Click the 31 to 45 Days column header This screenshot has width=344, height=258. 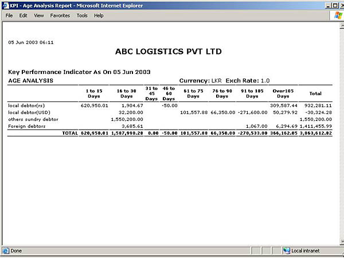coord(151,93)
